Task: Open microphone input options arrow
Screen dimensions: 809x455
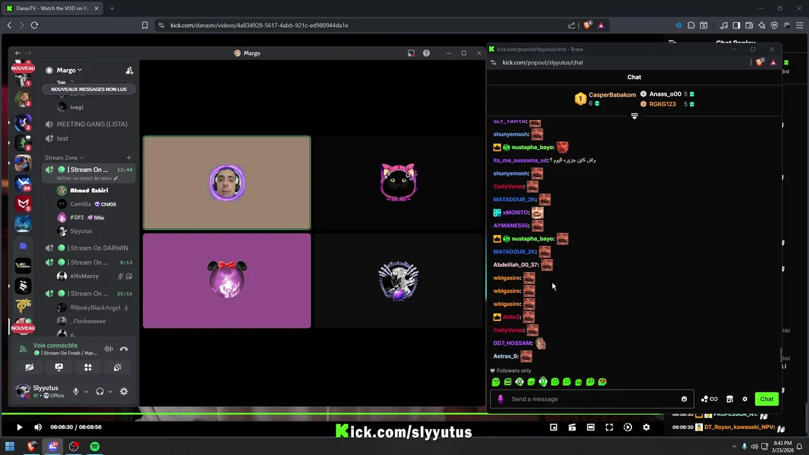Action: point(87,392)
